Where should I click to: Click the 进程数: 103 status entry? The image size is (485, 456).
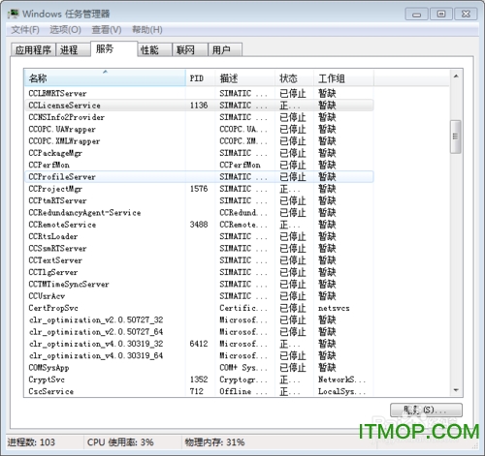coord(31,442)
